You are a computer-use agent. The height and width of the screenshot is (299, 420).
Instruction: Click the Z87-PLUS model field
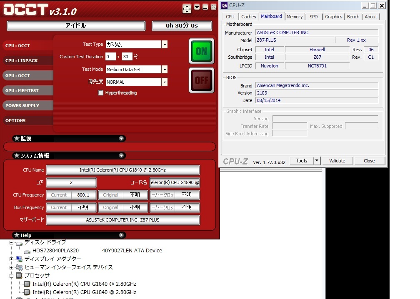click(295, 40)
